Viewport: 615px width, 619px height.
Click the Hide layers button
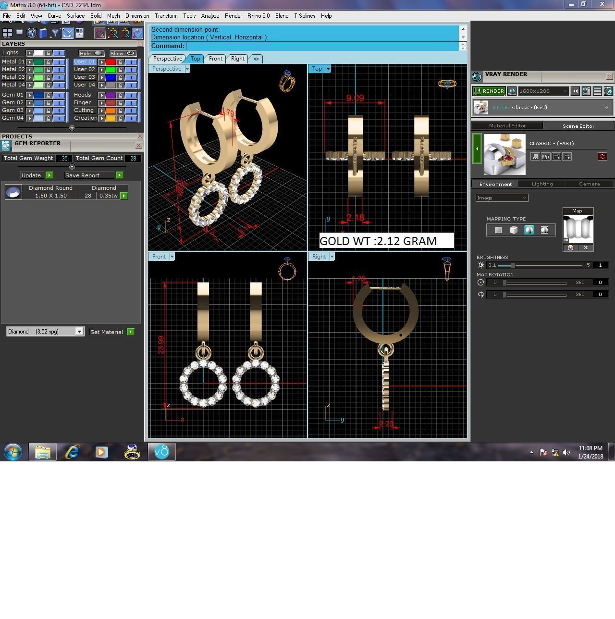(x=91, y=53)
